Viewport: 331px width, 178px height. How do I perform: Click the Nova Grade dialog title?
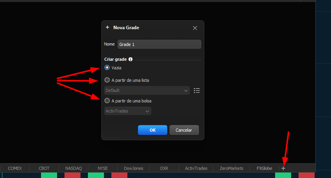(126, 28)
